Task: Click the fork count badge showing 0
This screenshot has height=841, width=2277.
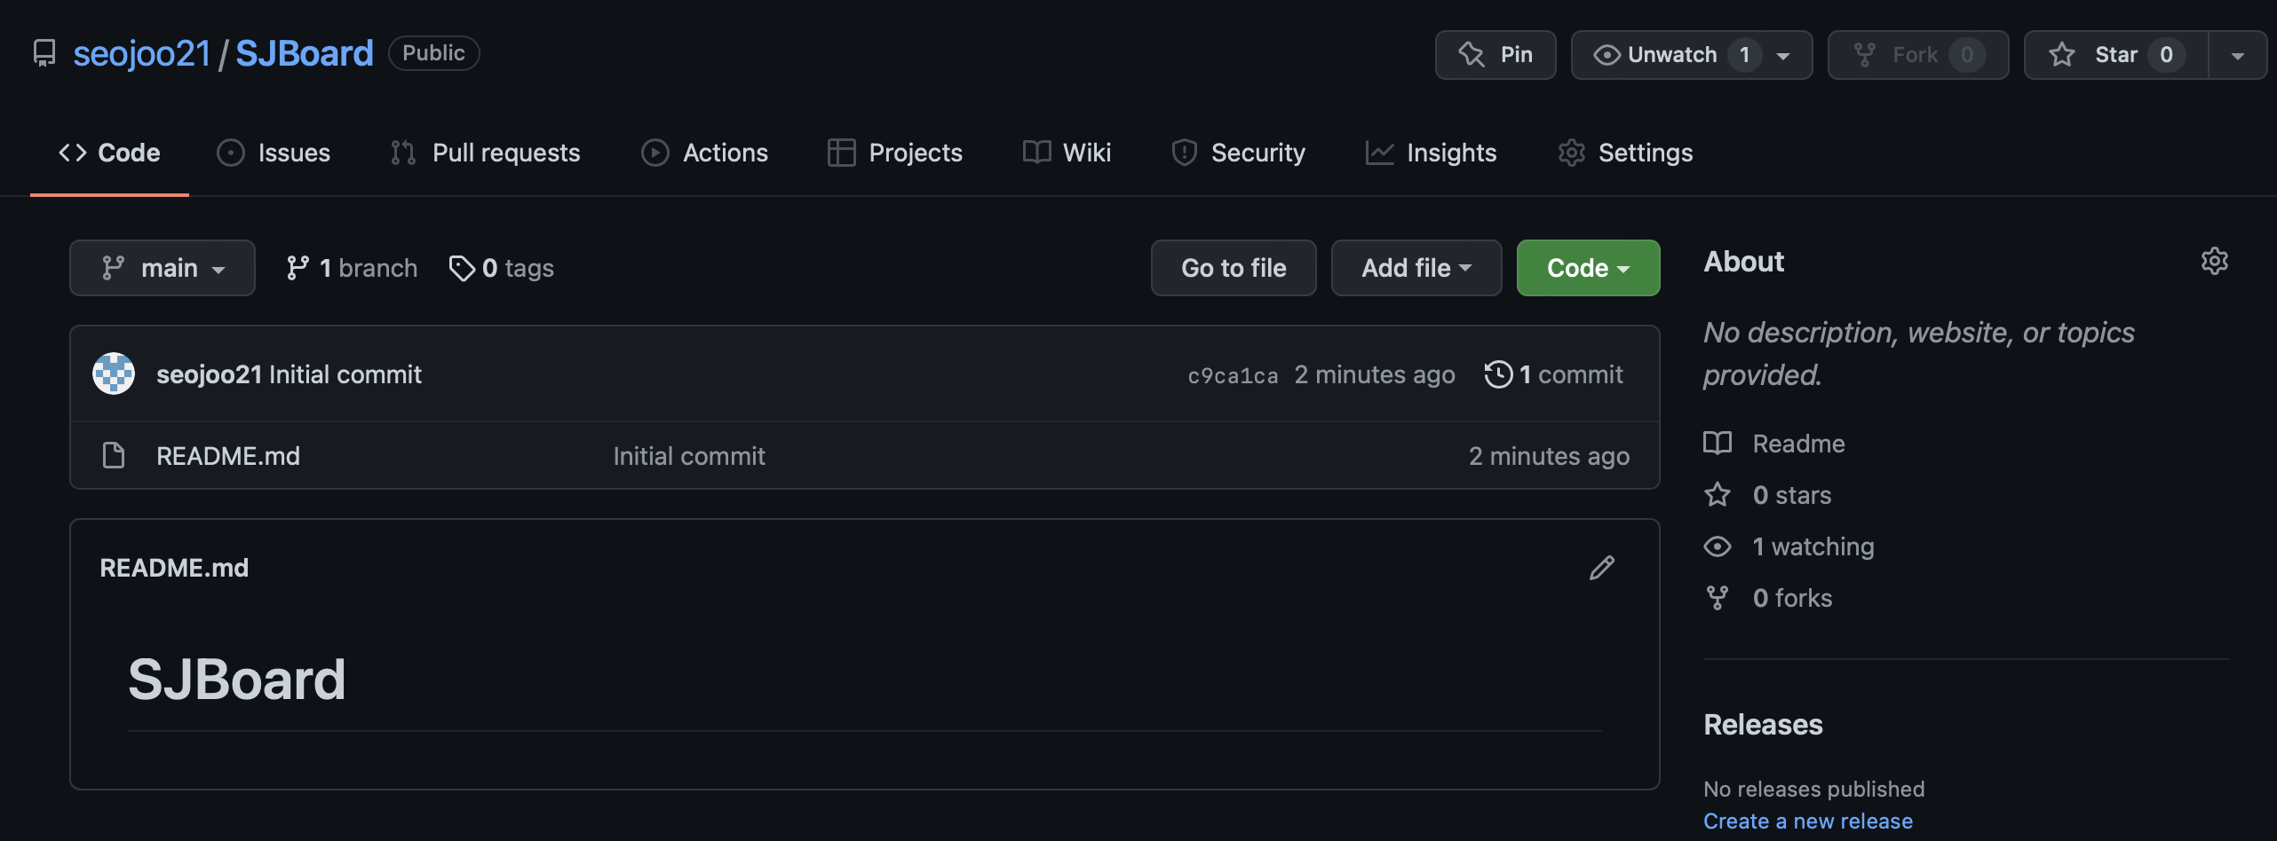Action: pyautogui.click(x=1967, y=55)
